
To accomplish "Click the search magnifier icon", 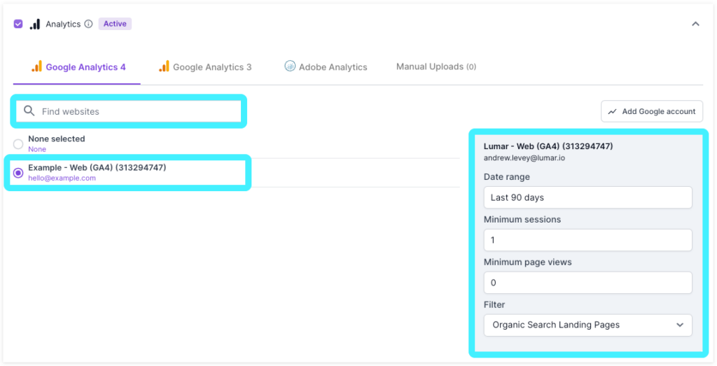I will click(x=29, y=111).
